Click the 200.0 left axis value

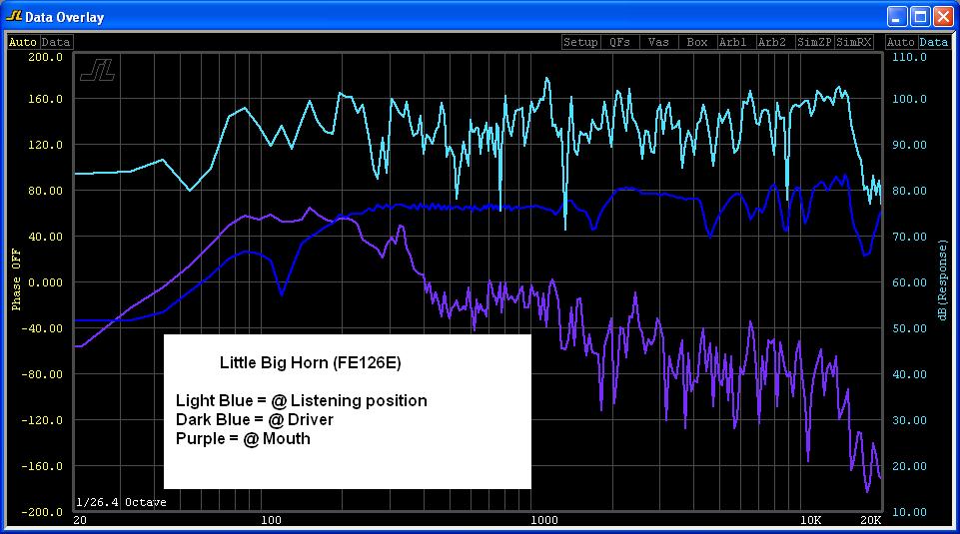[x=45, y=57]
